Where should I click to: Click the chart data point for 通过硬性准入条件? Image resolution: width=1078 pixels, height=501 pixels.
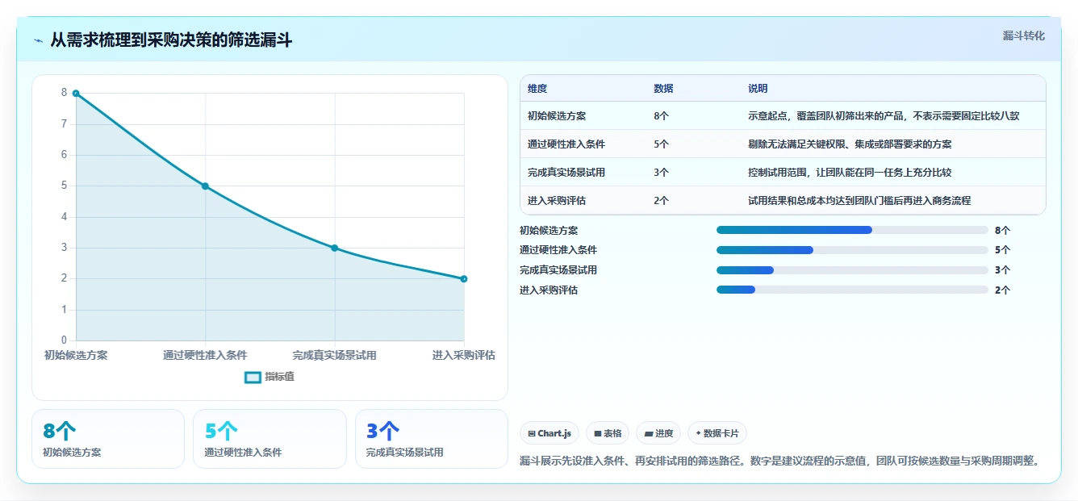pos(205,186)
